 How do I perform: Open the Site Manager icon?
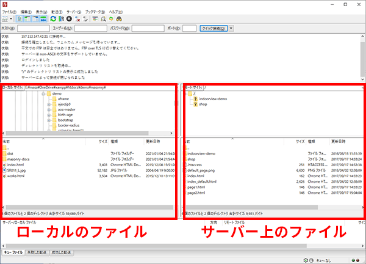(5, 19)
